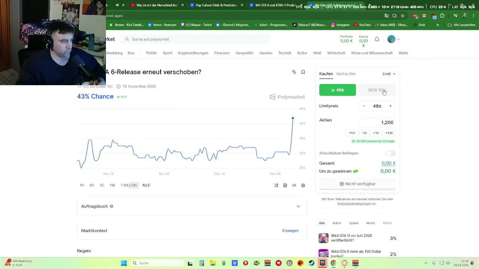Open Google Chrome in the taskbar
479x269 pixels.
click(x=333, y=263)
